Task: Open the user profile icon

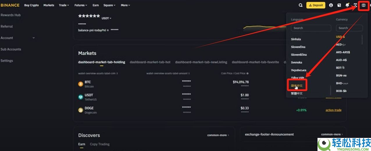Action: [x=331, y=5]
